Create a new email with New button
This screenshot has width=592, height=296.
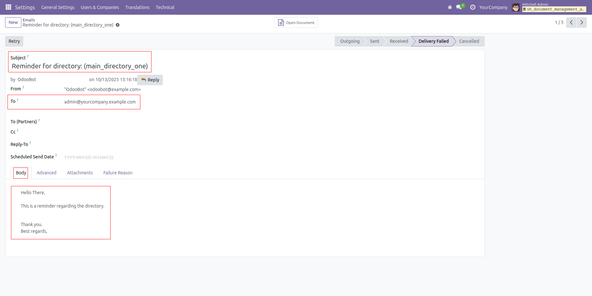click(x=13, y=22)
